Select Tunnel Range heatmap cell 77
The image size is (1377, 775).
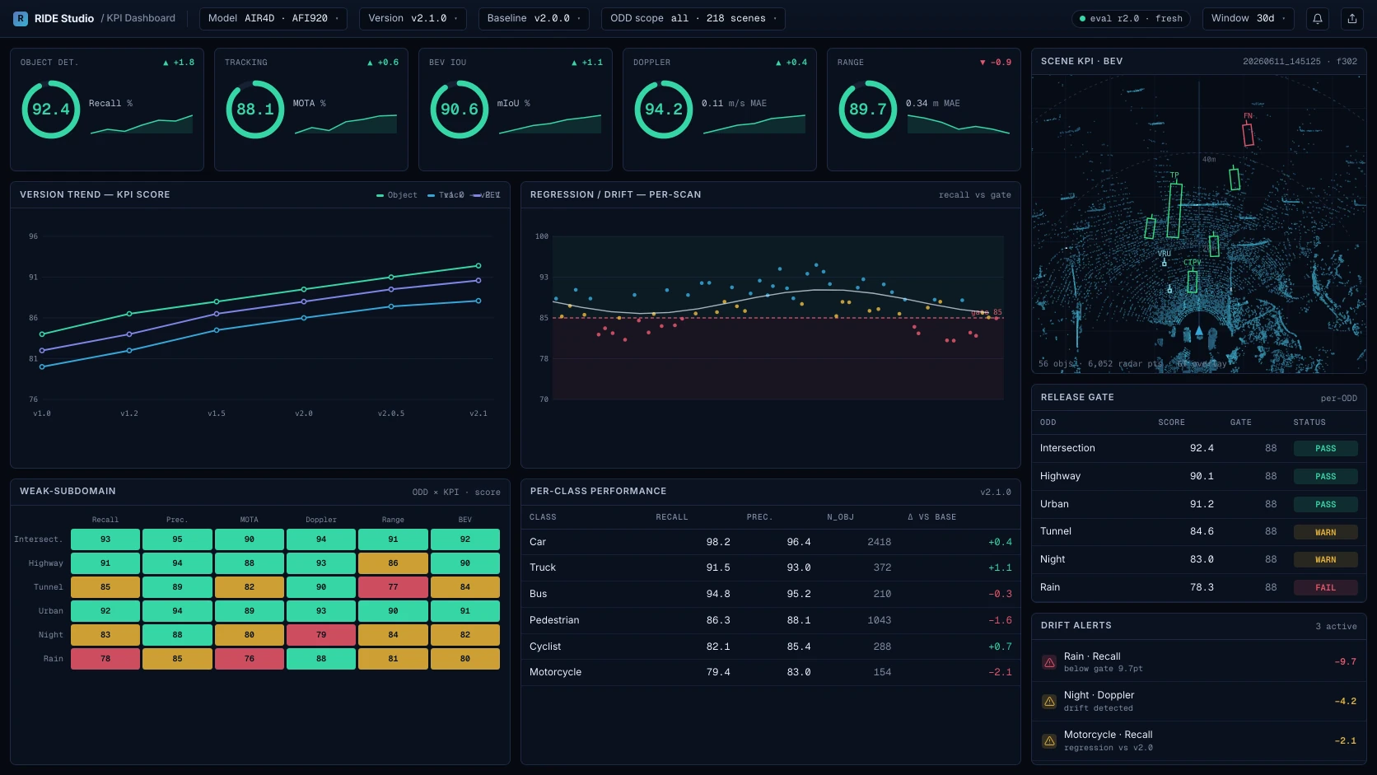click(393, 587)
